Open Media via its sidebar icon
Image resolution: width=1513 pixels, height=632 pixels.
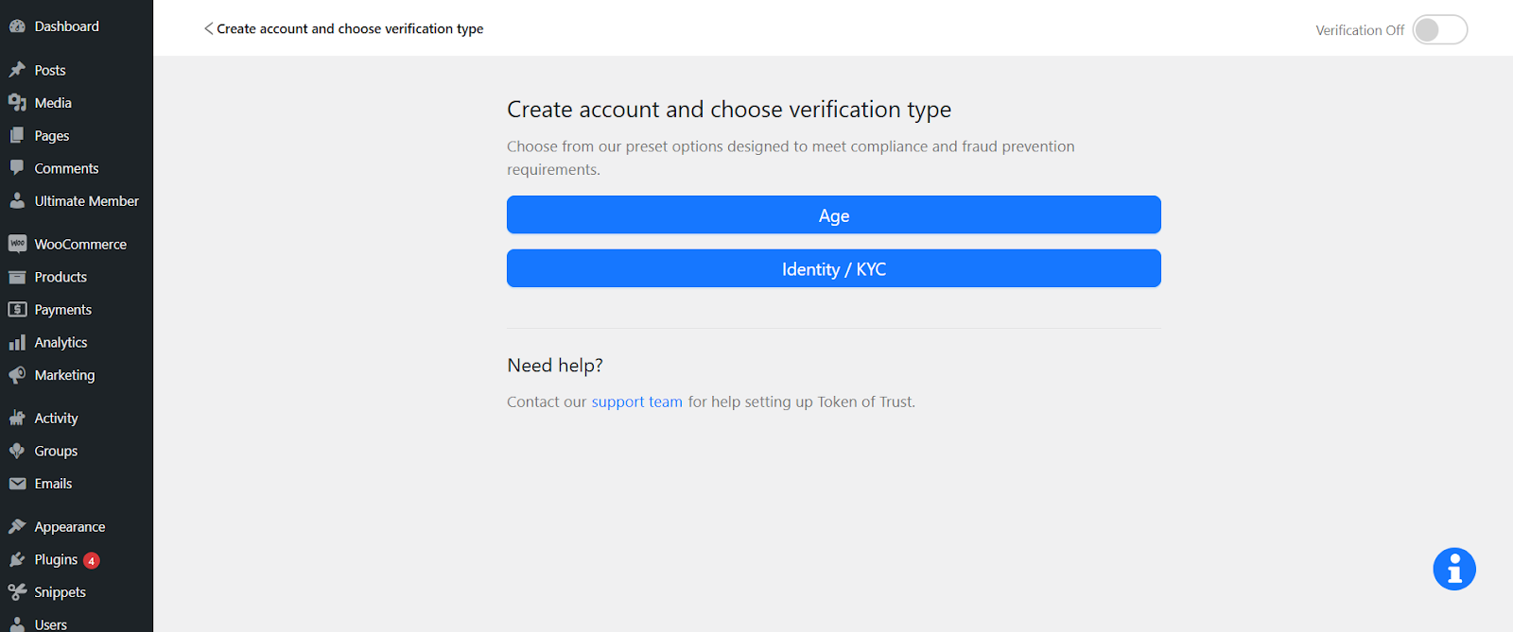[17, 103]
